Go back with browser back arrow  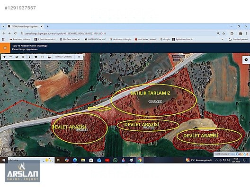[4, 34]
